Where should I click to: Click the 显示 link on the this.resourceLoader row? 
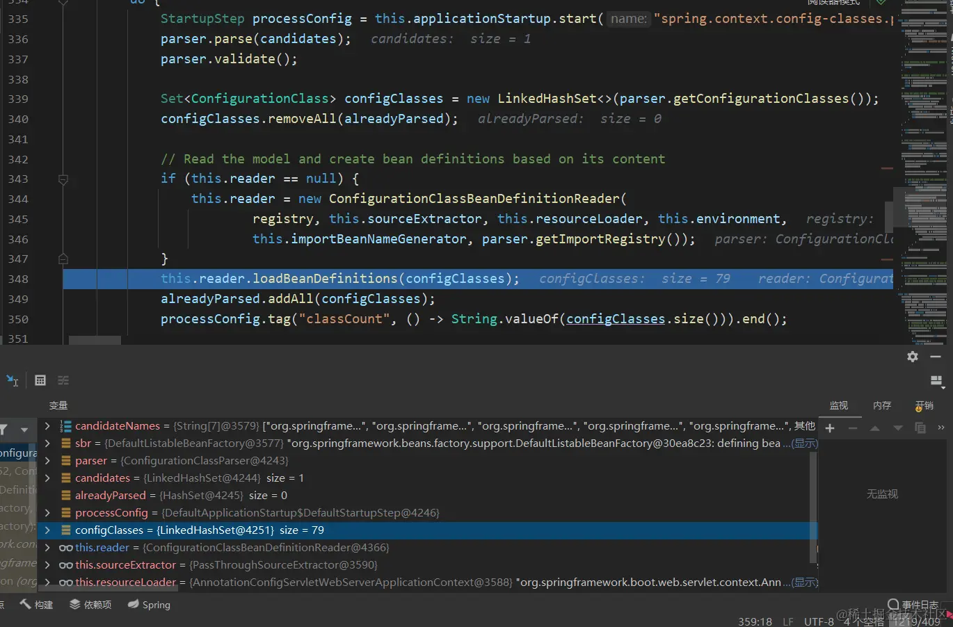click(x=805, y=583)
